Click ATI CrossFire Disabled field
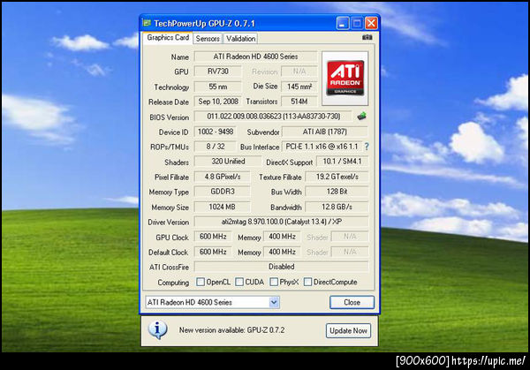 [x=281, y=267]
